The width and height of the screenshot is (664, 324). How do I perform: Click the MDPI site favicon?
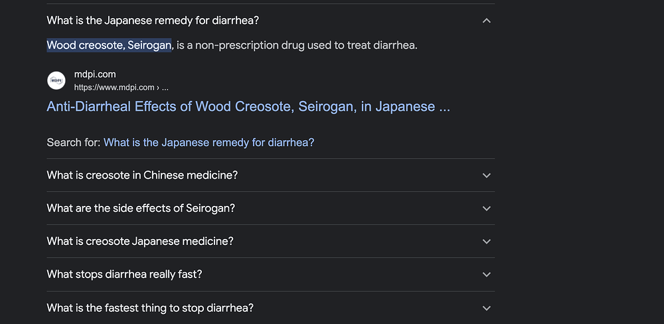coord(56,80)
